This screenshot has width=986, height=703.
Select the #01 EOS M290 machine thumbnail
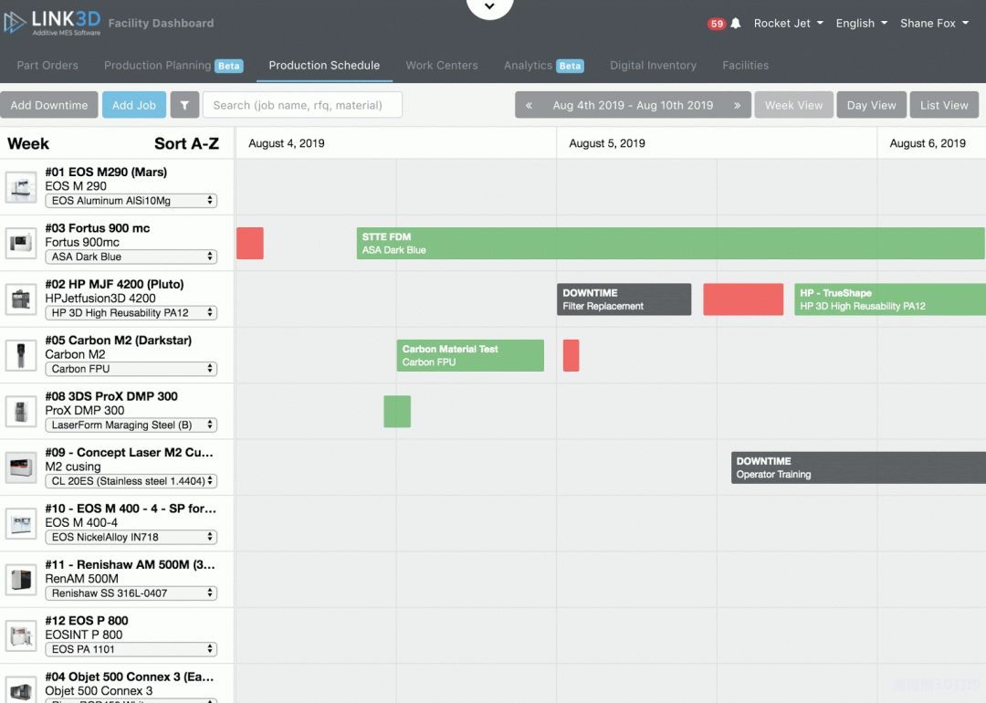pyautogui.click(x=21, y=187)
